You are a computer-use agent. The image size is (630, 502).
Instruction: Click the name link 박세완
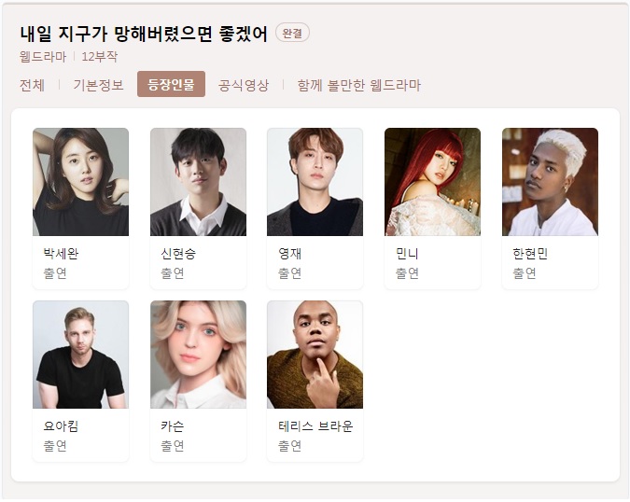(x=61, y=254)
